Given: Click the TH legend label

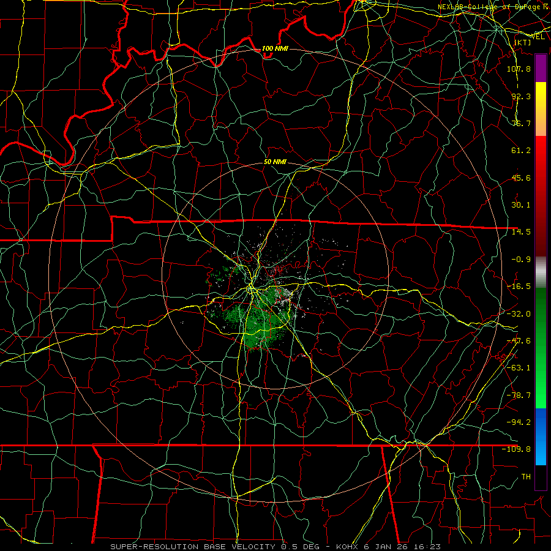Looking at the screenshot, I should 526,477.
